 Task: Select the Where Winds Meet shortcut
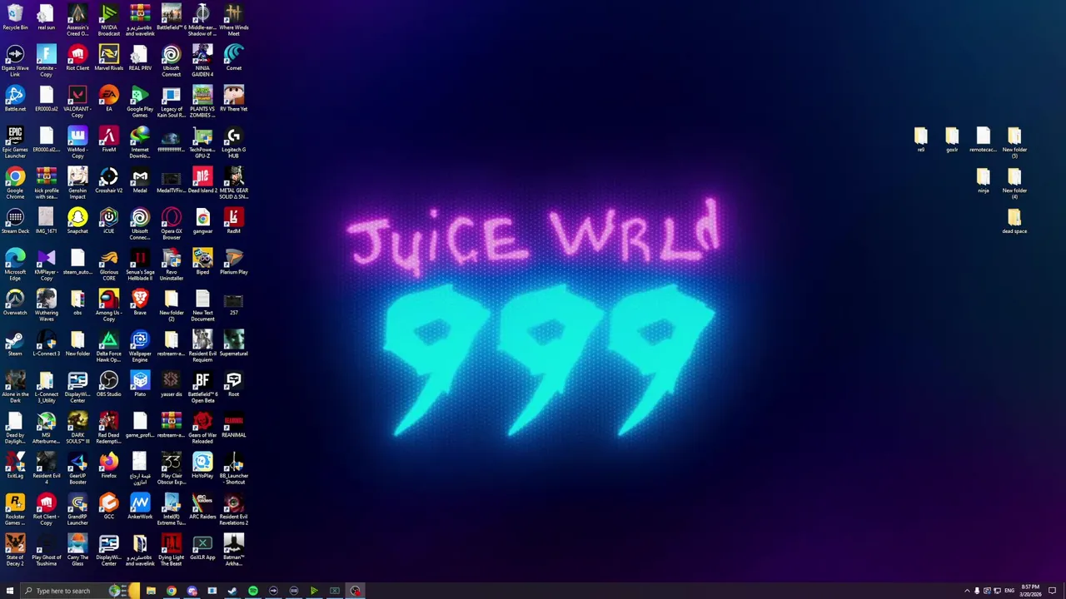coord(234,20)
